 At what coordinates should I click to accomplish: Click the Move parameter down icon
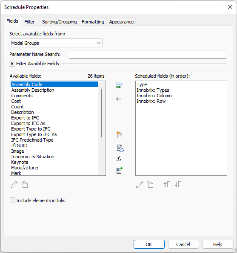[x=178, y=184]
